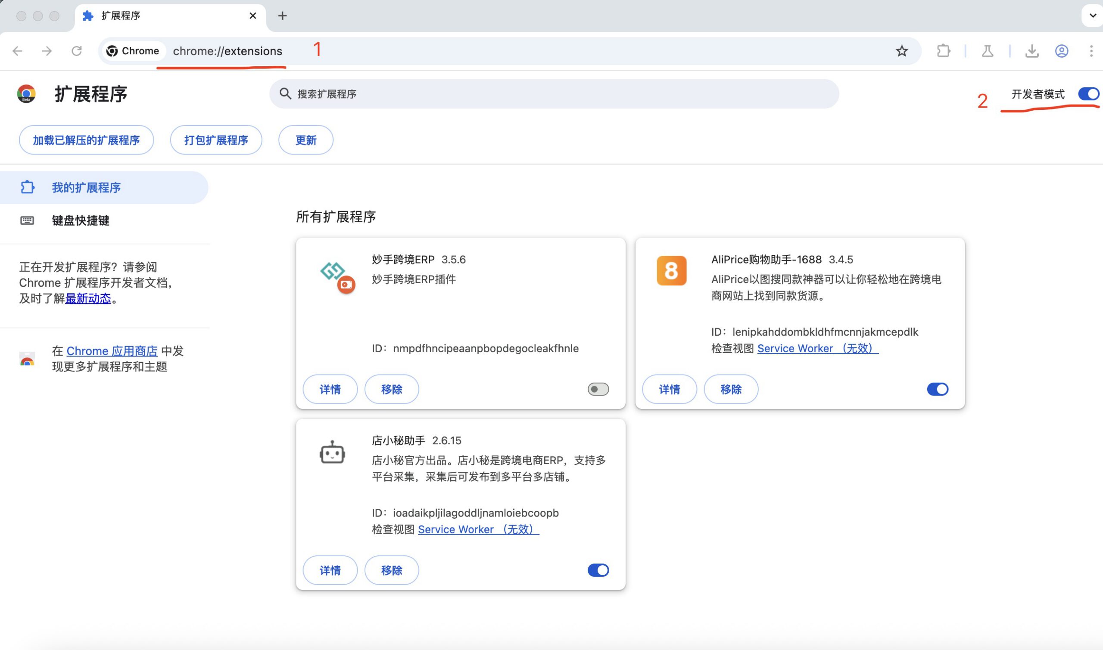This screenshot has height=650, width=1103.
Task: Click the 所有扩展程序 heading
Action: tap(336, 217)
